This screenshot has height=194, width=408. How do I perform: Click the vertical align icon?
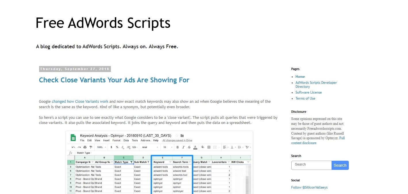[x=232, y=147]
